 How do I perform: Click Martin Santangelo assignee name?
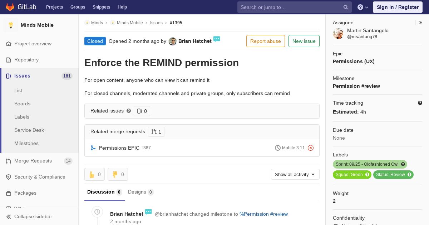coord(368,30)
